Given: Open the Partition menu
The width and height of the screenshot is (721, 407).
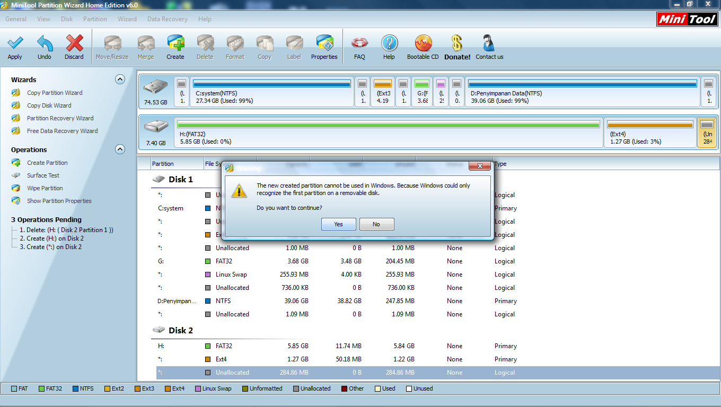Looking at the screenshot, I should (x=95, y=19).
